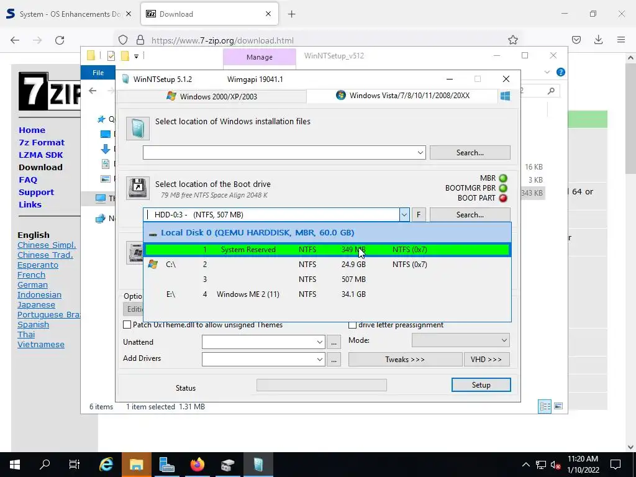Click the Firefox icon in the taskbar
This screenshot has width=636, height=477.
pyautogui.click(x=197, y=465)
